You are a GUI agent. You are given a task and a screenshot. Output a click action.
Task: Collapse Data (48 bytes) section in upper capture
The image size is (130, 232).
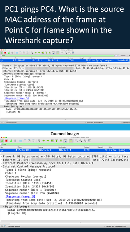3,106
